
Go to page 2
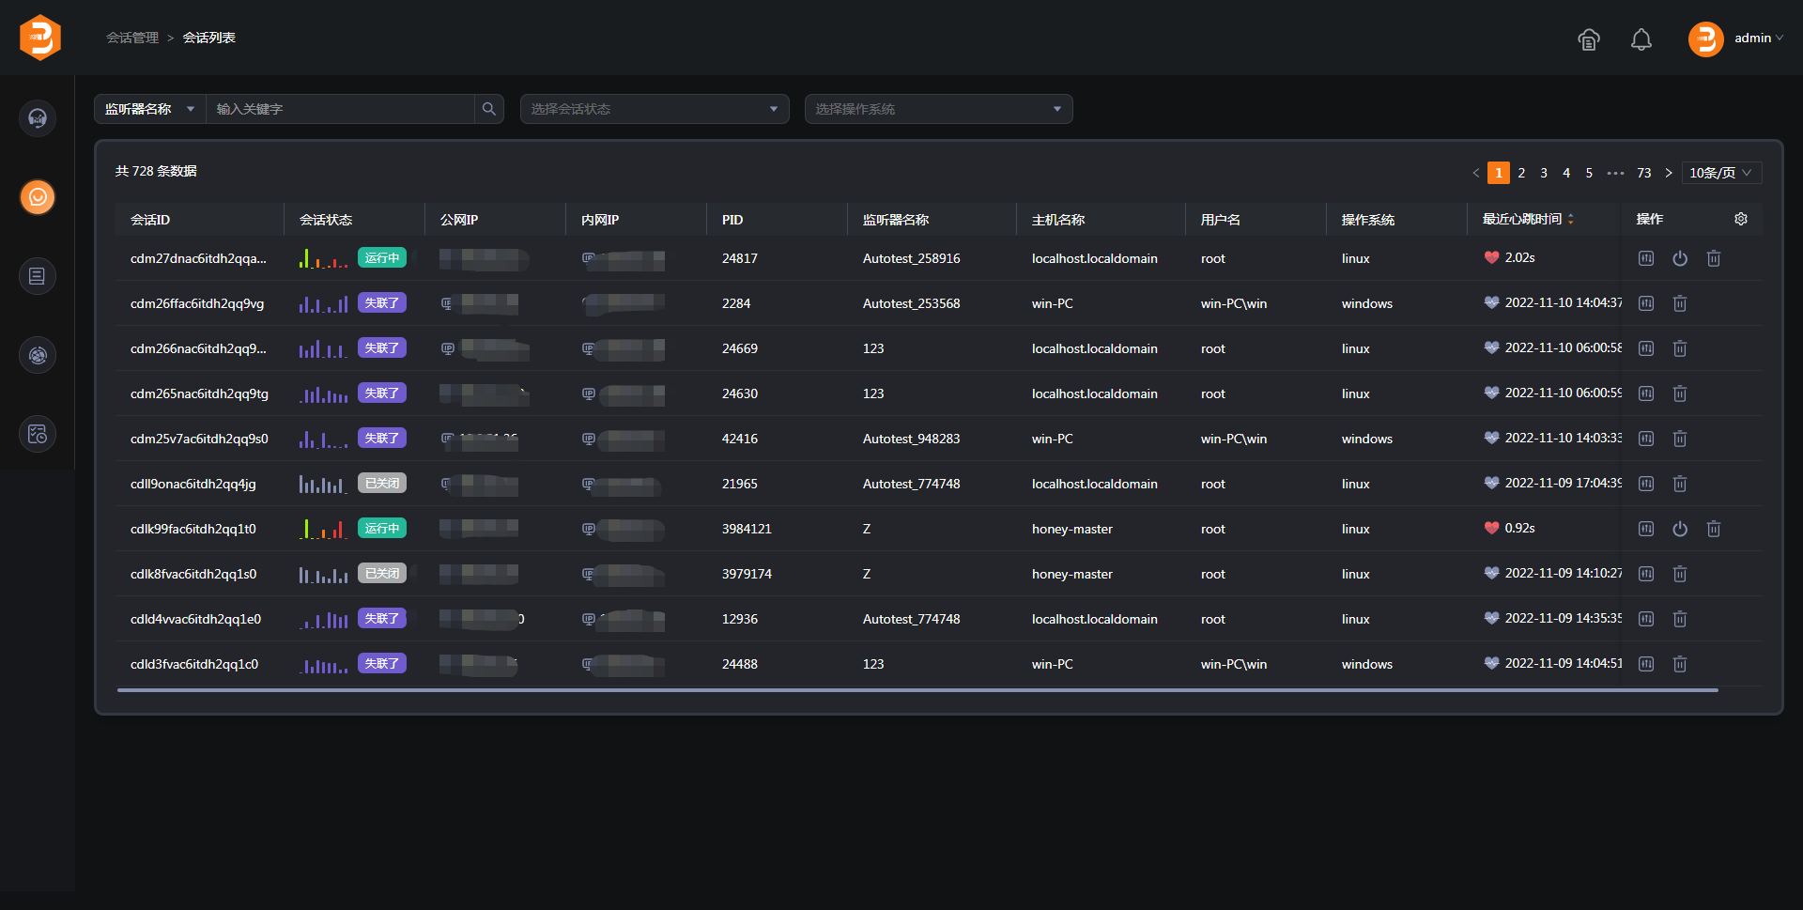point(1521,173)
